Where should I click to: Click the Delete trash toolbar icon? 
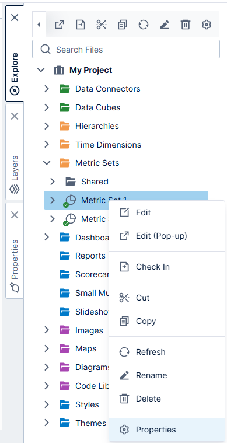[x=185, y=25]
